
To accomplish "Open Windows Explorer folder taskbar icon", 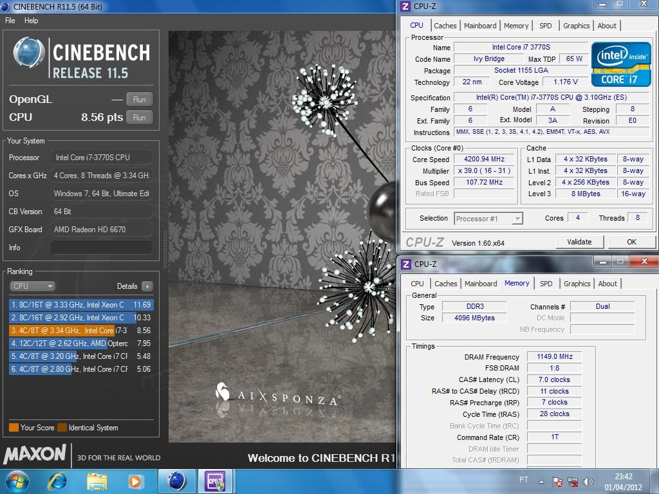I will point(97,481).
